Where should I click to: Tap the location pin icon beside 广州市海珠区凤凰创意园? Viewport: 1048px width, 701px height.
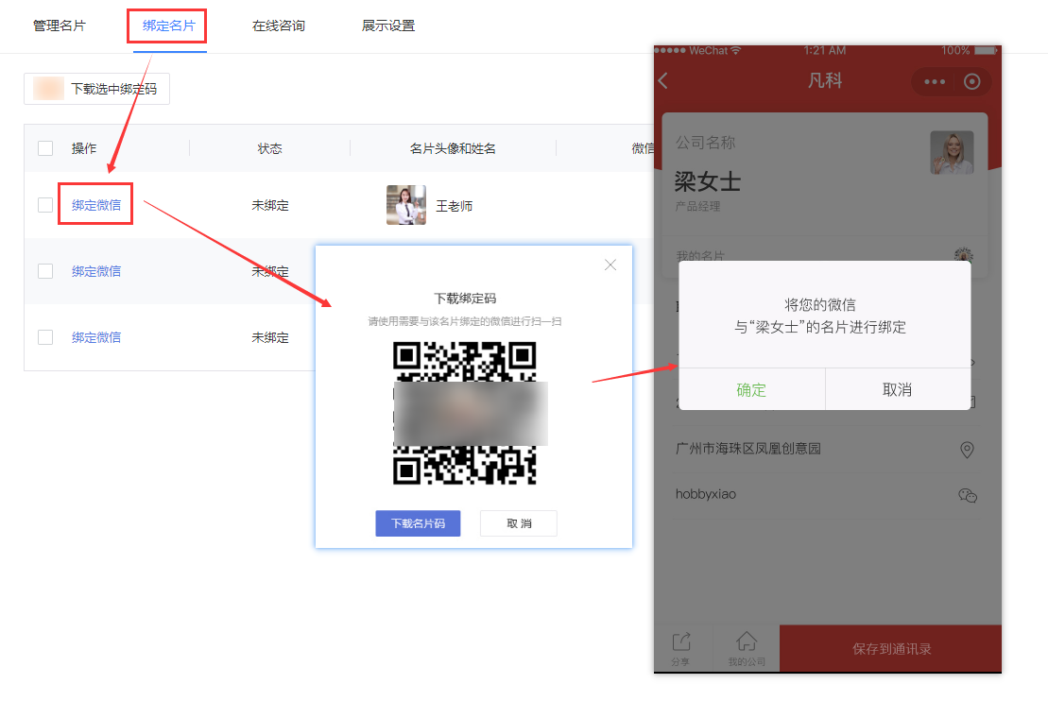[967, 450]
